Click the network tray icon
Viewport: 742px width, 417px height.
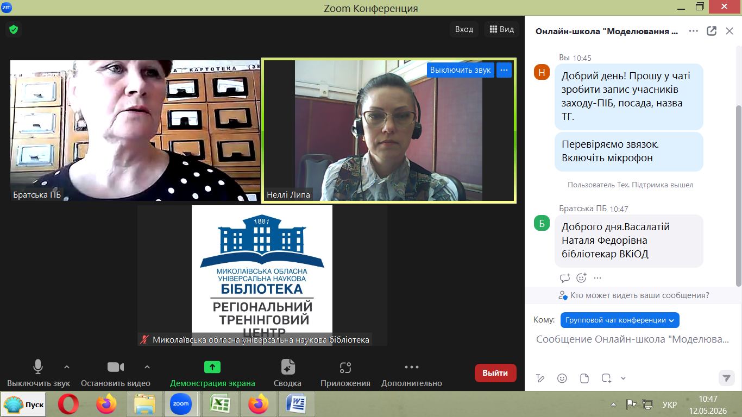point(647,405)
